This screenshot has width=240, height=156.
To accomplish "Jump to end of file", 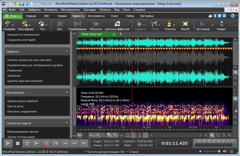I will tap(84, 143).
